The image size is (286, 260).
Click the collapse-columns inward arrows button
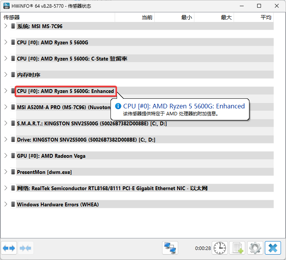click(25, 248)
